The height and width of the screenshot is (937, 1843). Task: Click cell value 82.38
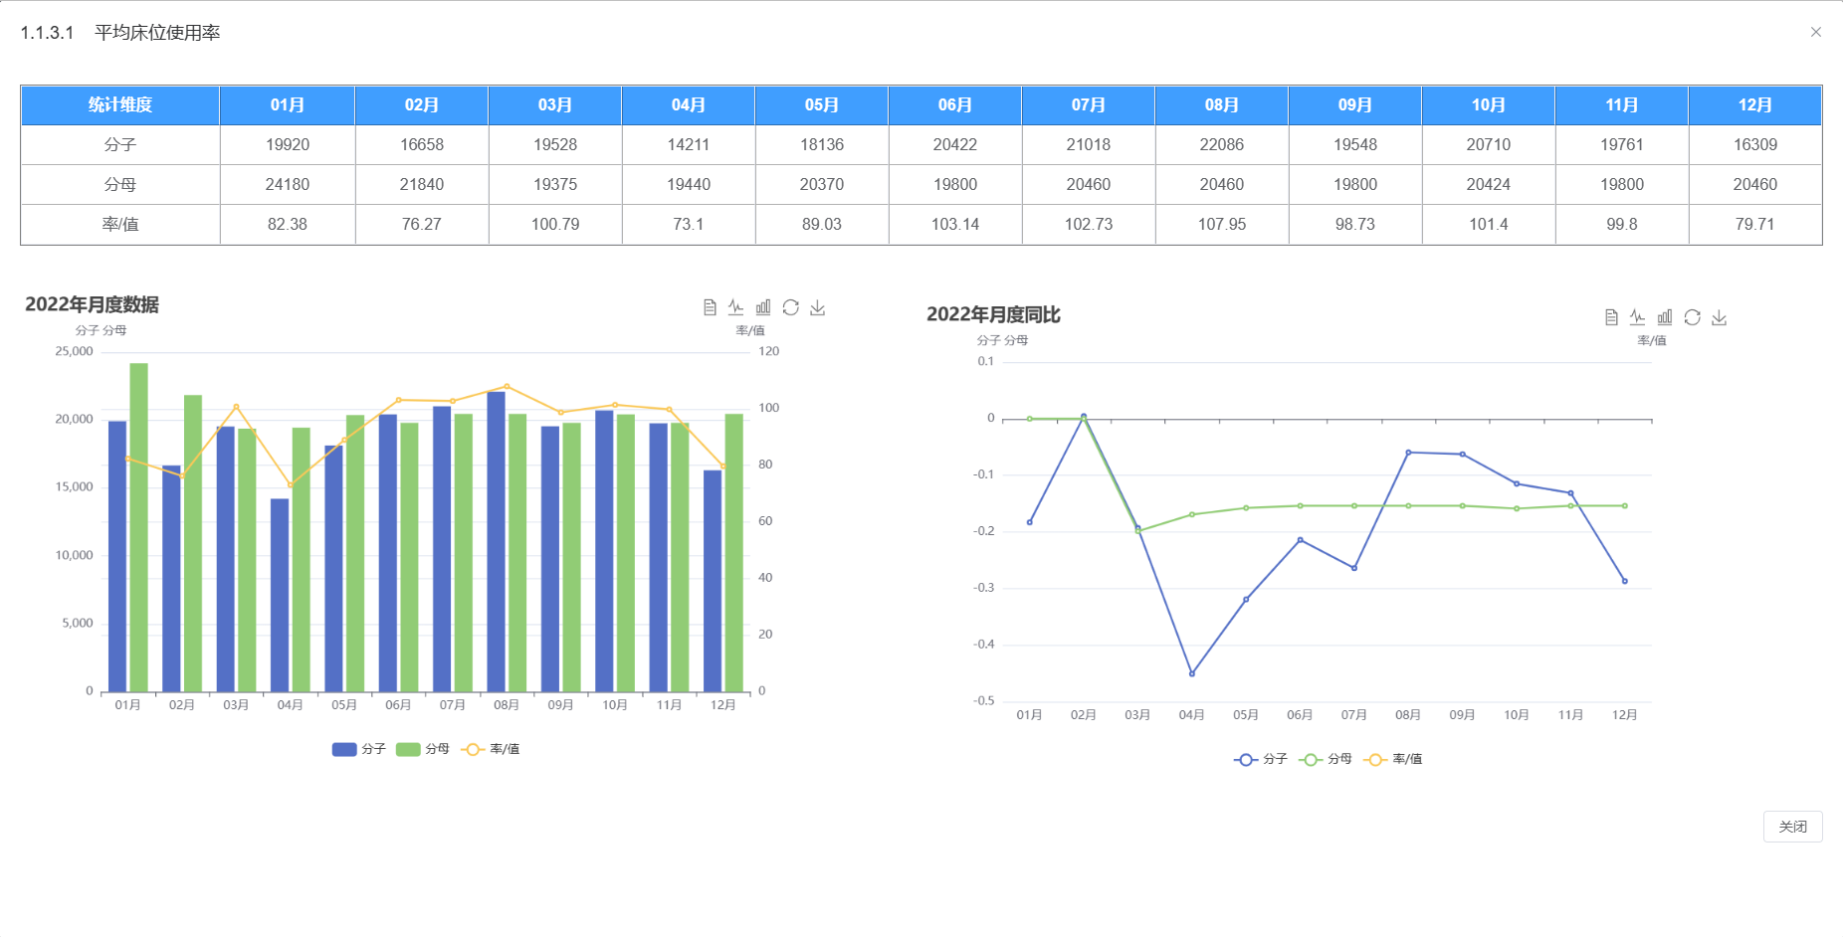(x=288, y=224)
